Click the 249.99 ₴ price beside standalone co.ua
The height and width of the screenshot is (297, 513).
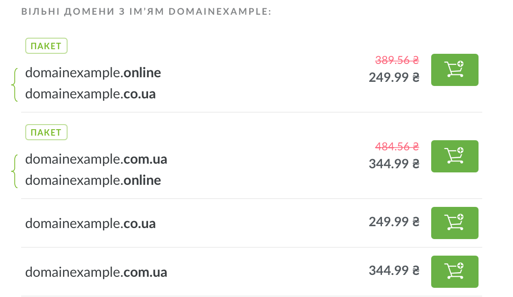[x=394, y=222]
